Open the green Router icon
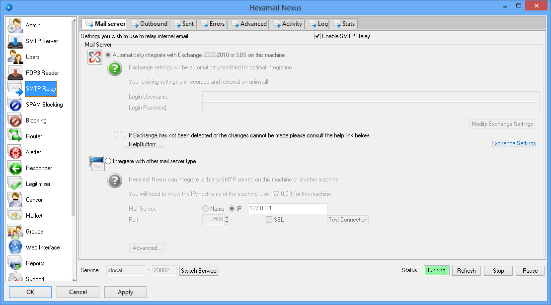Screen dimensions: 551x305 point(15,136)
